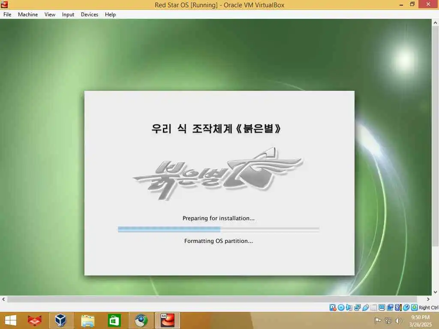Open the View menu
This screenshot has width=439, height=329.
point(50,15)
